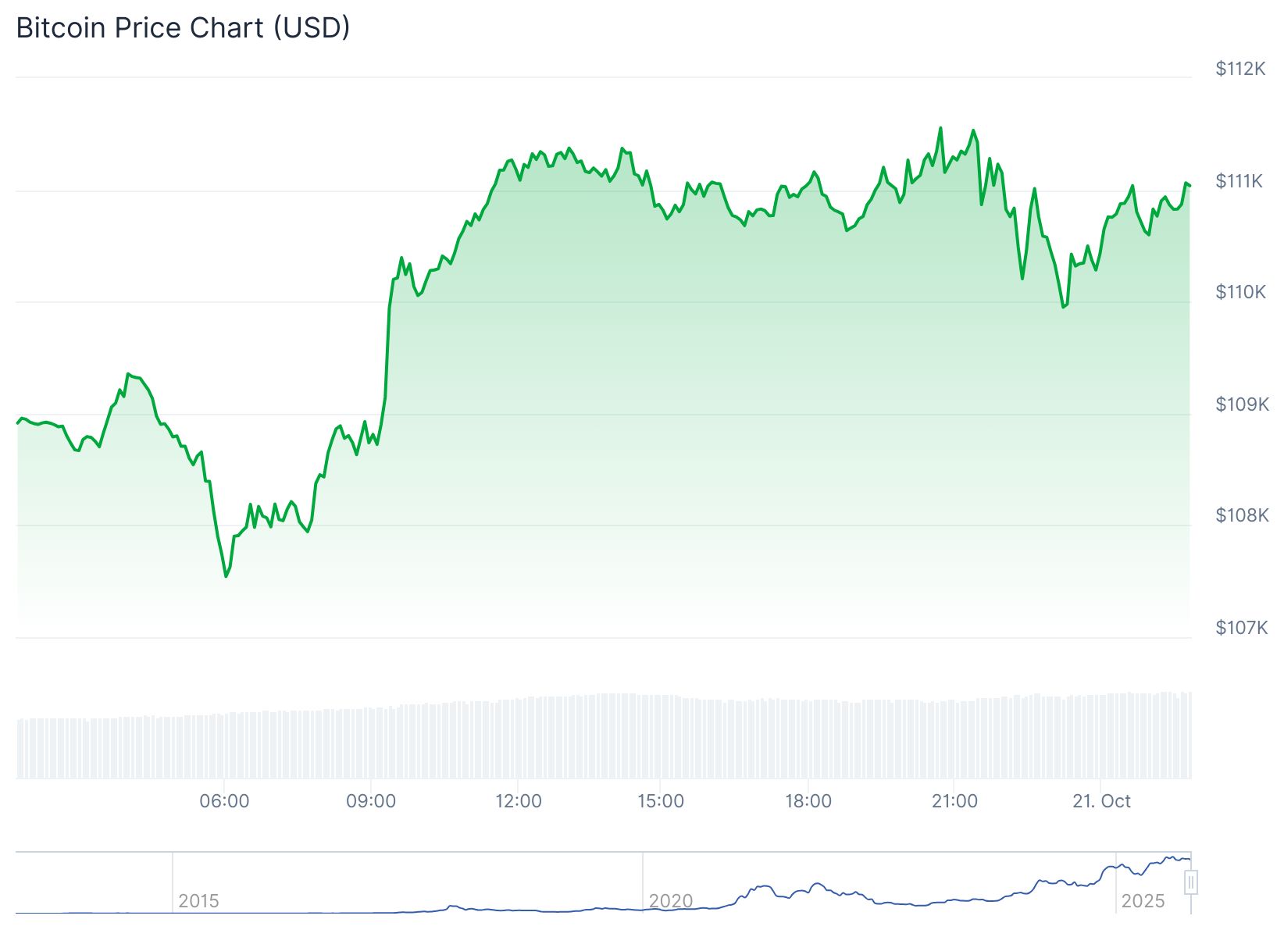
Task: Click the $107K price axis label
Action: 1241,627
